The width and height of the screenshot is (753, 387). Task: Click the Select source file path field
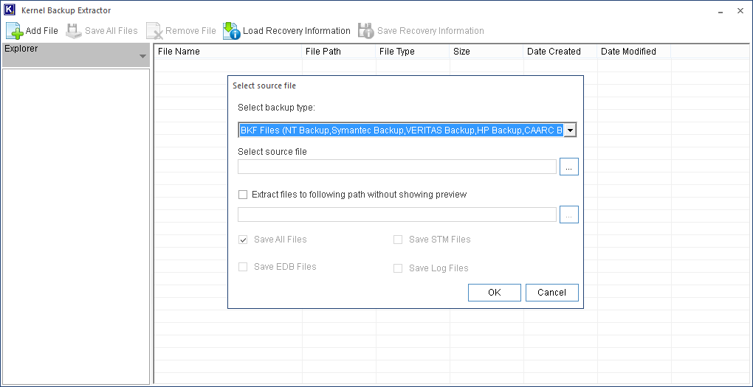pyautogui.click(x=397, y=167)
